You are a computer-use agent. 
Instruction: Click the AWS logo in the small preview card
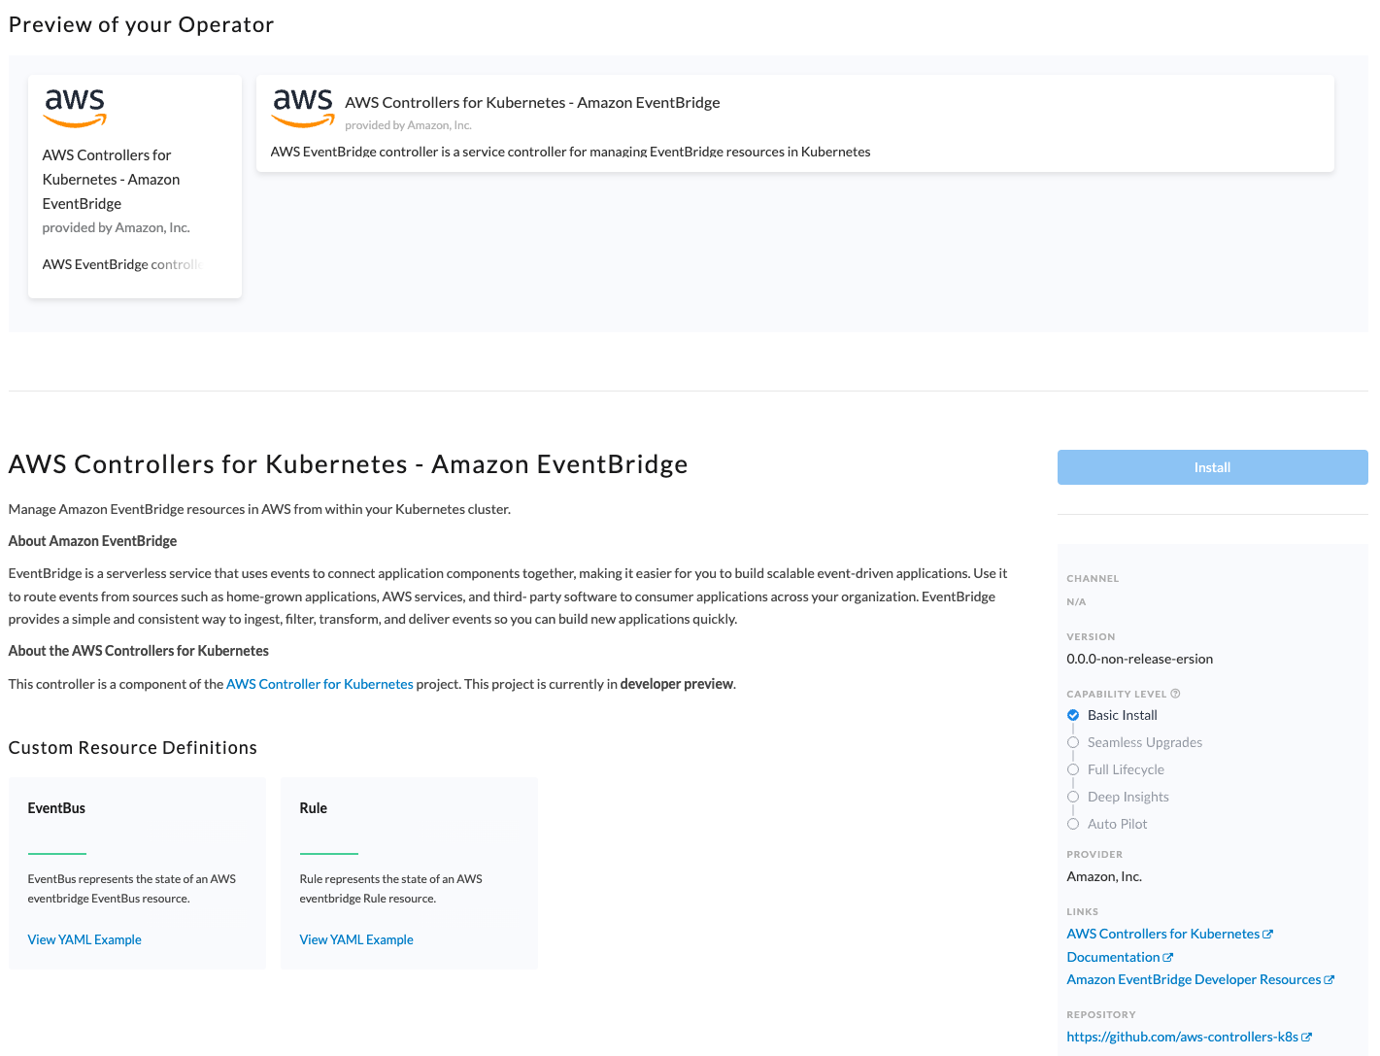[75, 108]
